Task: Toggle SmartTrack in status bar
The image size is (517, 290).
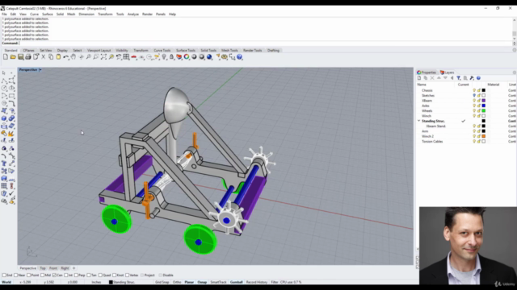Action: [x=218, y=282]
